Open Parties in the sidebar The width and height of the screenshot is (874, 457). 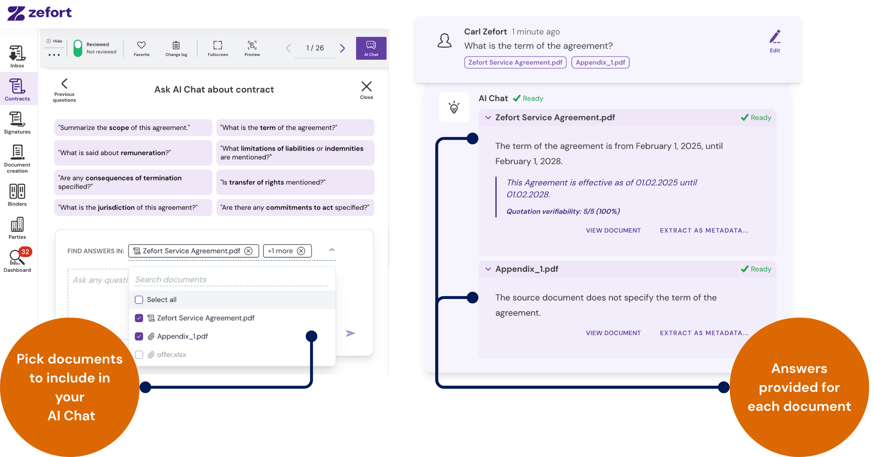[17, 228]
